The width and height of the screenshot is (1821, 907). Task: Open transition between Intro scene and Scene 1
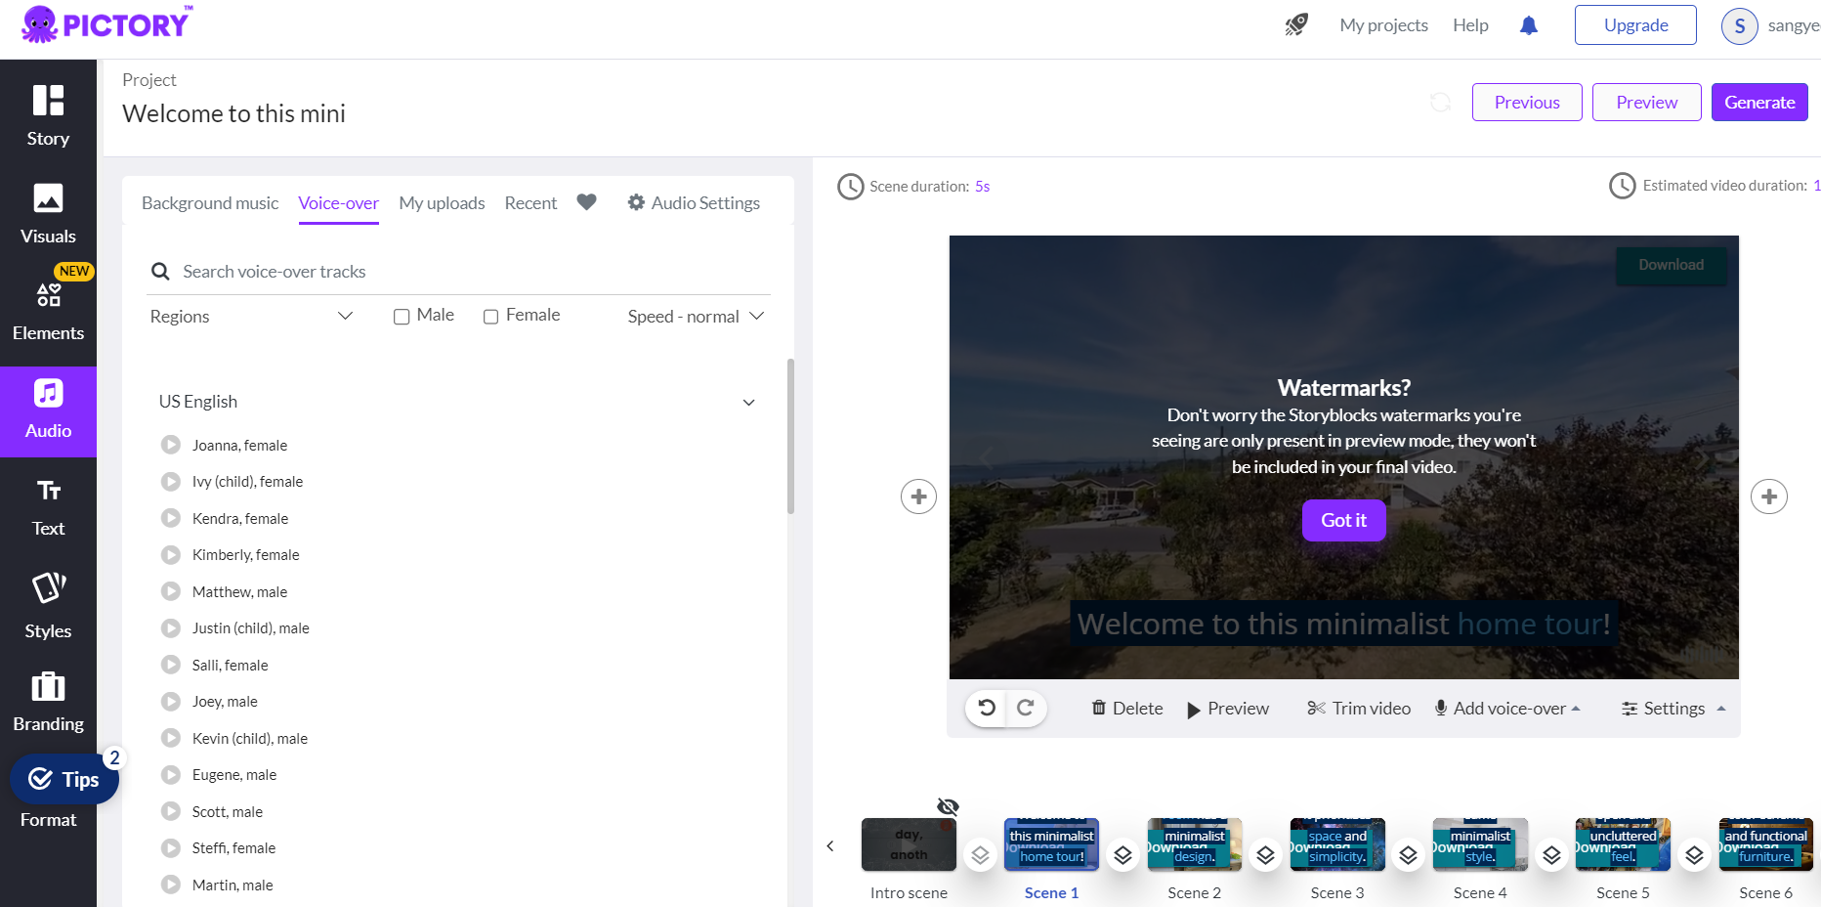click(981, 855)
